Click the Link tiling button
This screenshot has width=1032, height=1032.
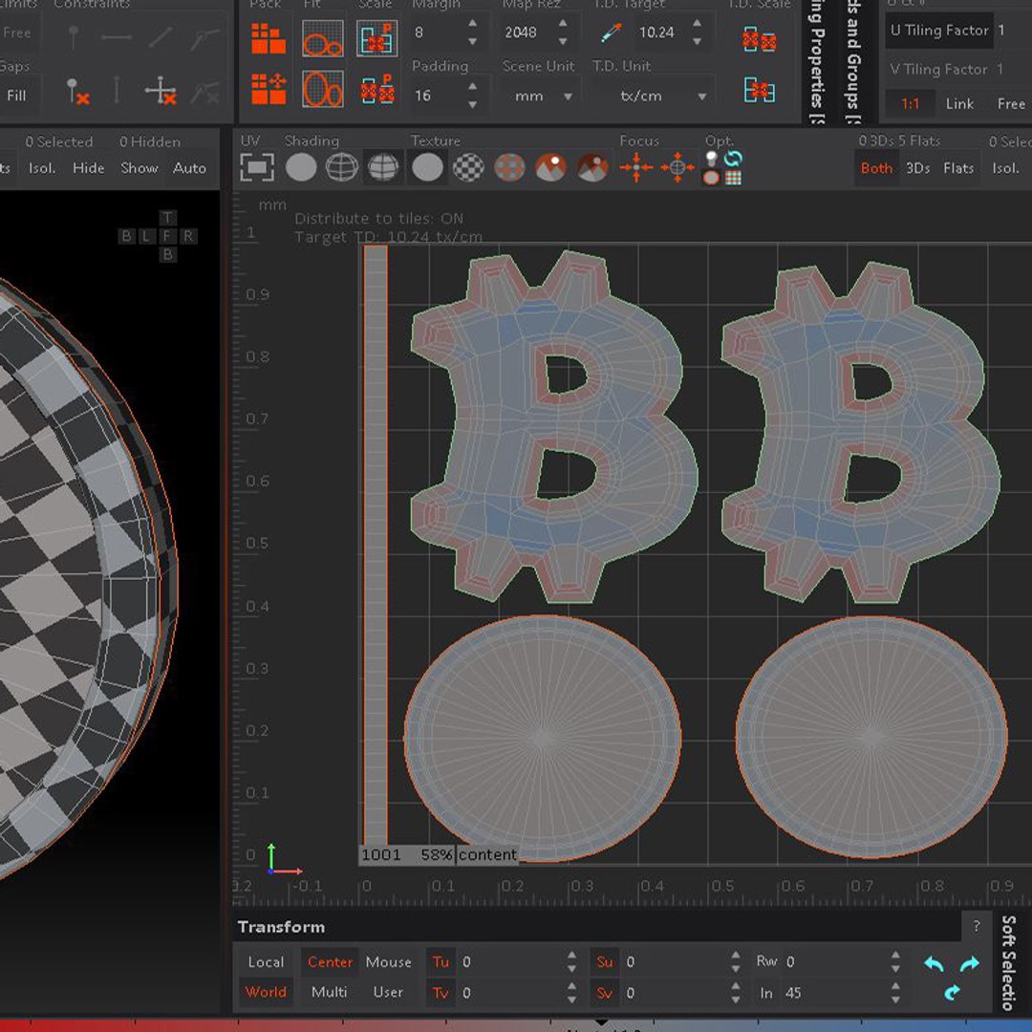pyautogui.click(x=959, y=104)
